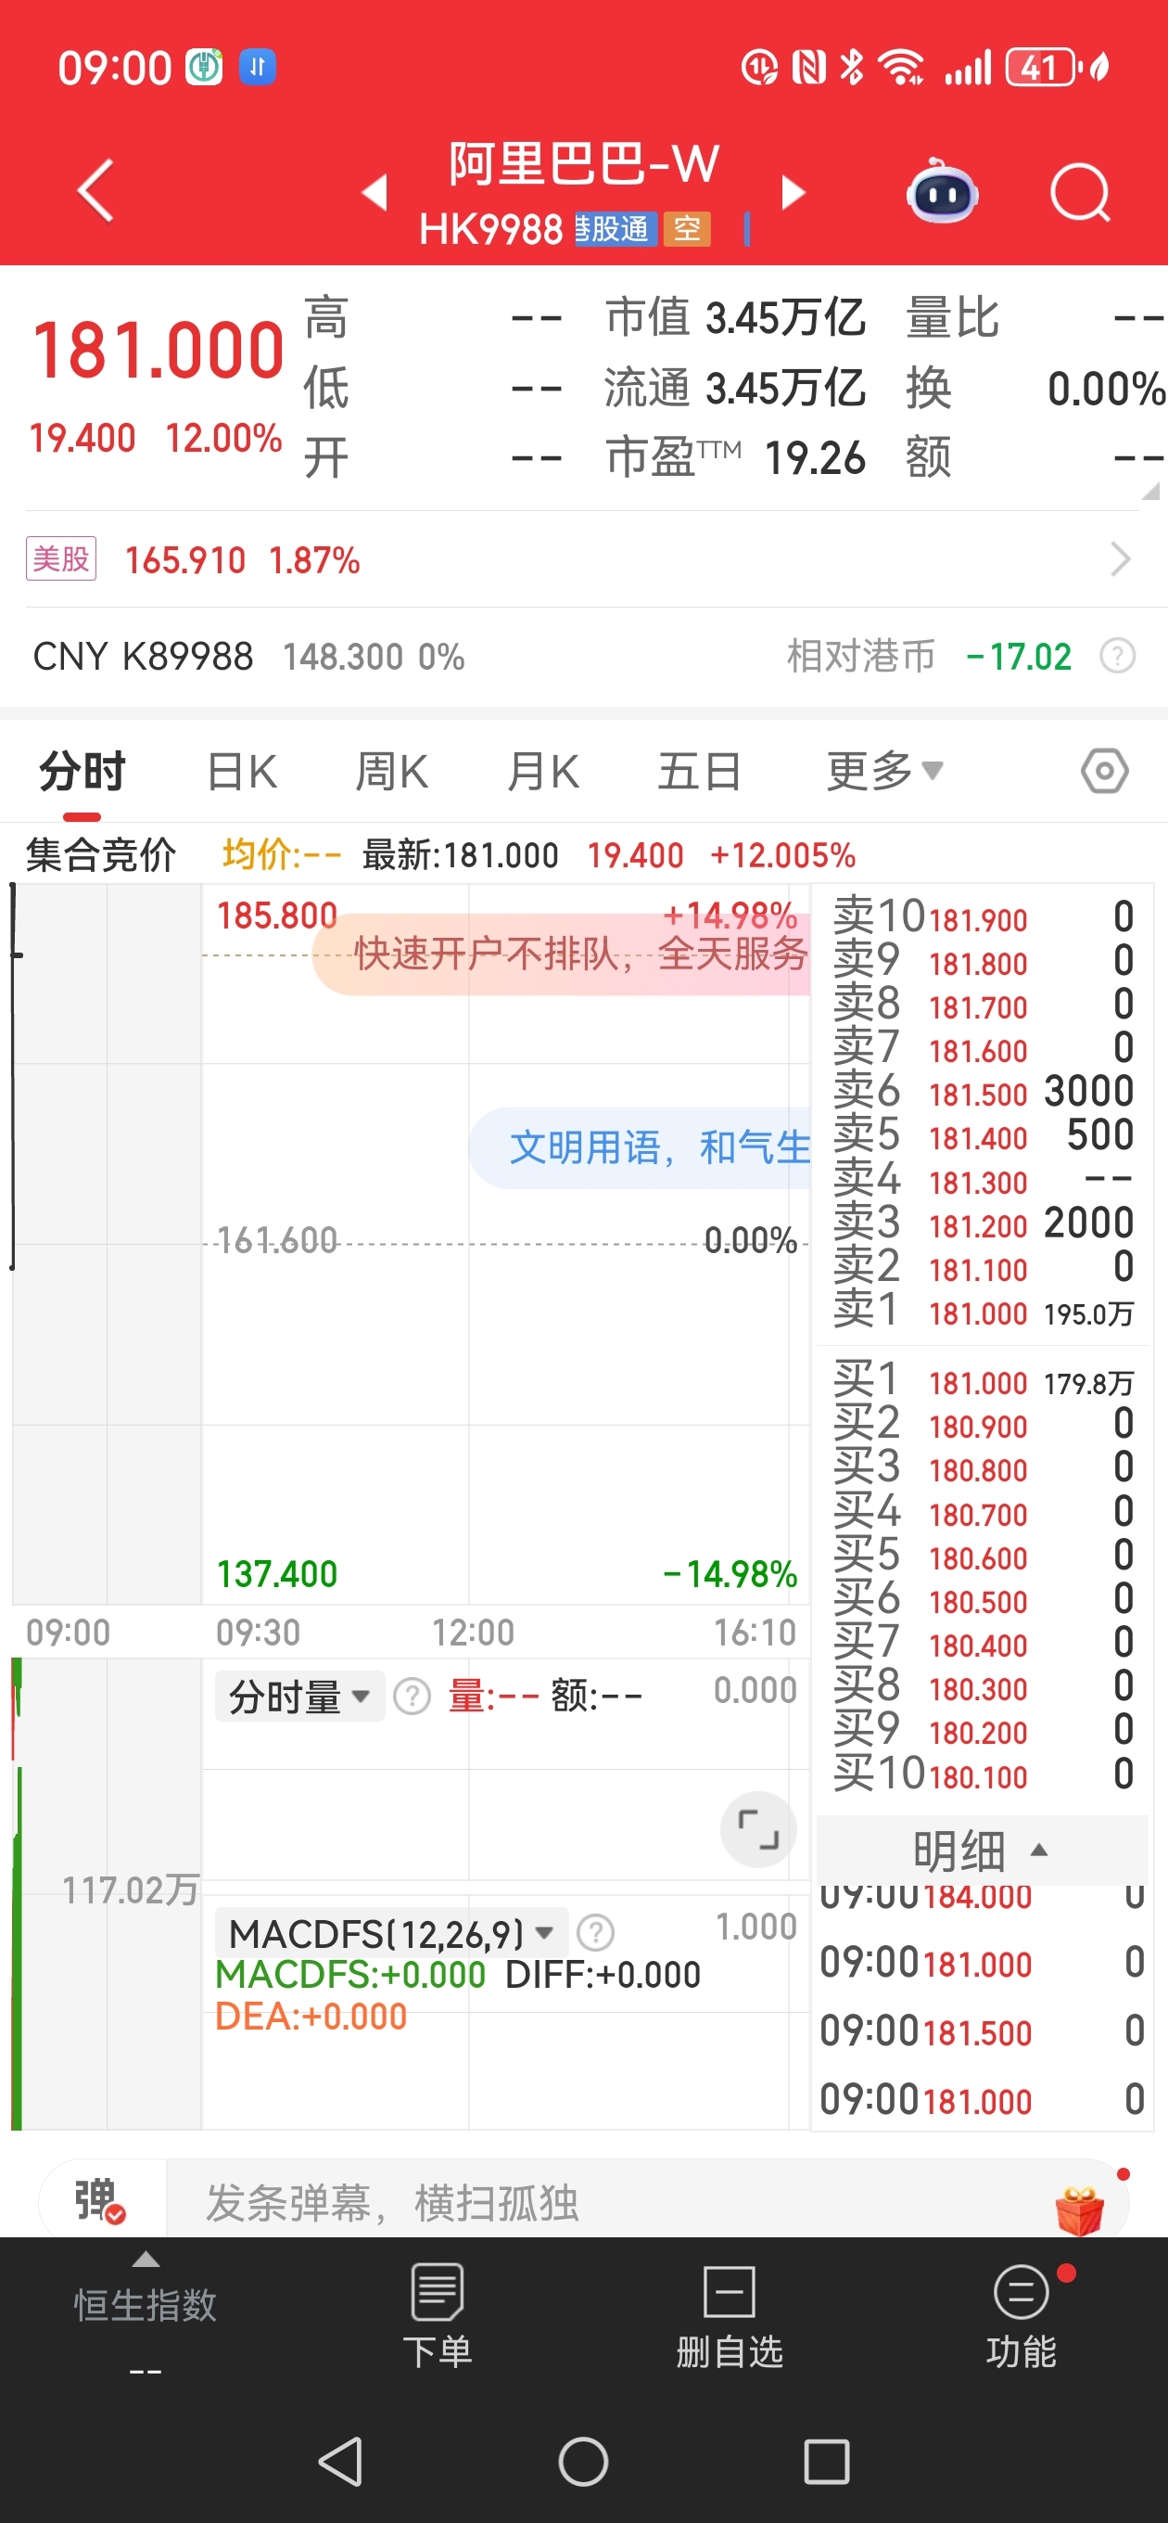Tap help icon next to 相对港币
1168x2523 pixels.
1116,656
